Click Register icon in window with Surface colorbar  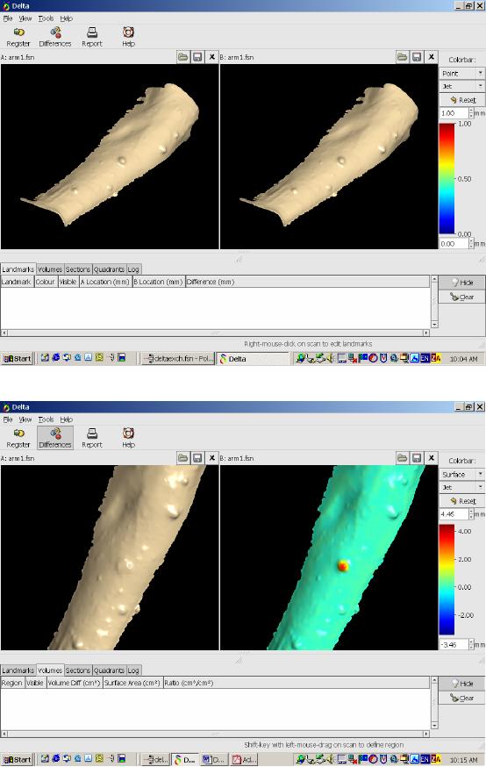[18, 438]
